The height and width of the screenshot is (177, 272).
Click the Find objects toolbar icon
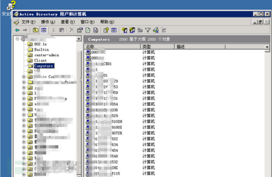click(156, 30)
